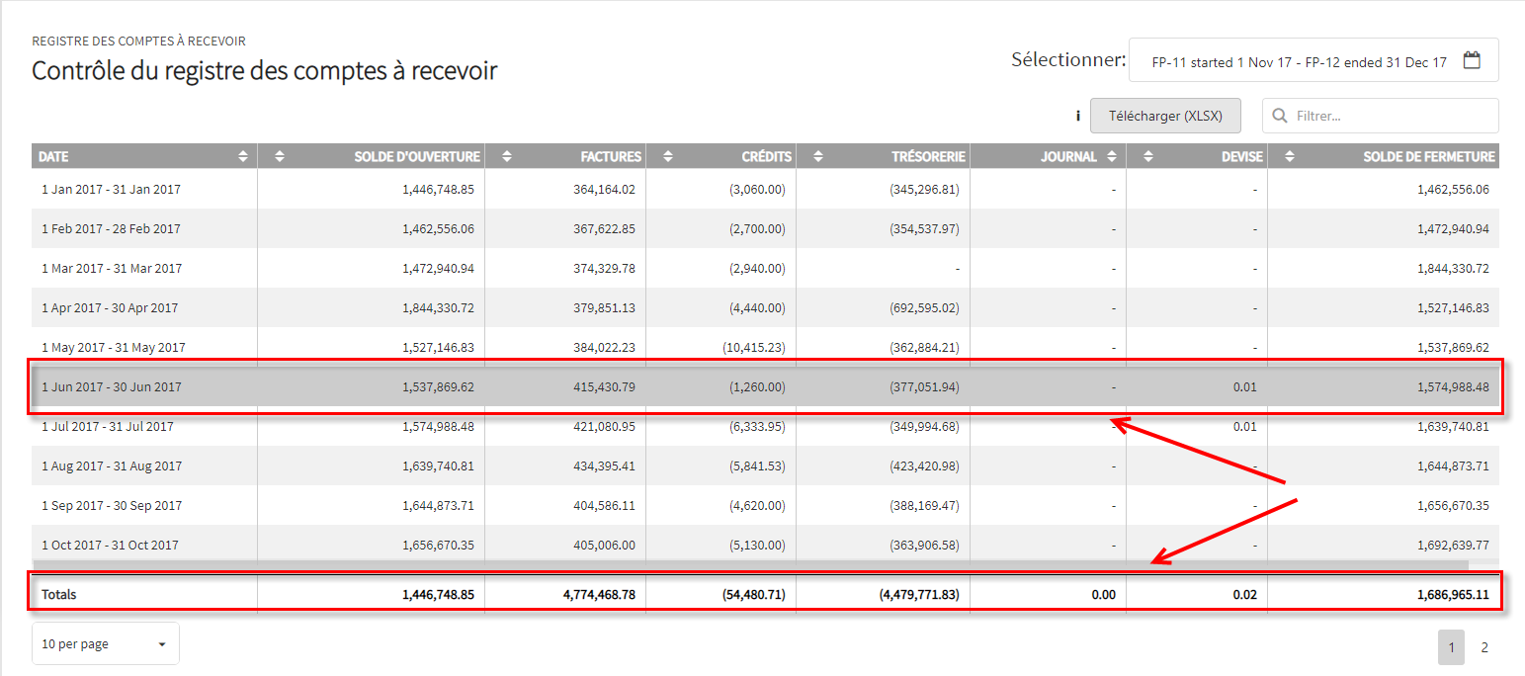Open the FP-11 to FP-12 period selector
Screen dimensions: 1525x676
pyautogui.click(x=1313, y=60)
